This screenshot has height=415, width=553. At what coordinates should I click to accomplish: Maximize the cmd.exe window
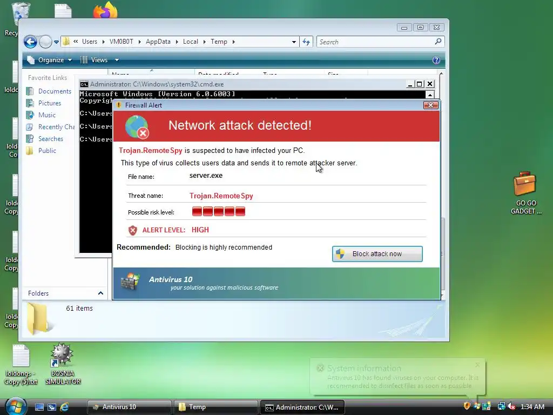tap(419, 84)
